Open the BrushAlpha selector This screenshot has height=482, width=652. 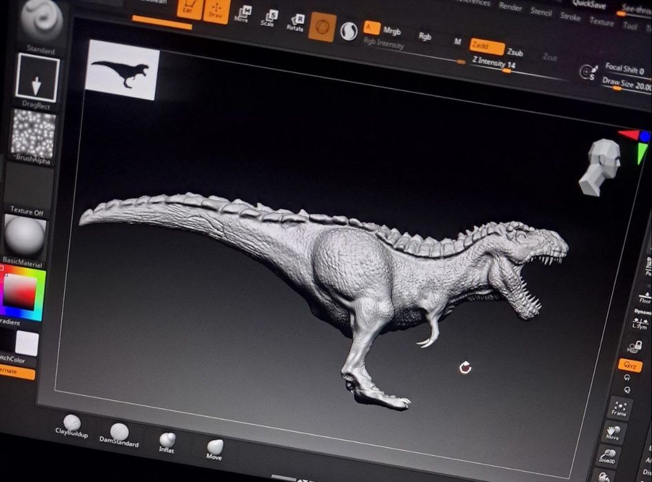[33, 134]
